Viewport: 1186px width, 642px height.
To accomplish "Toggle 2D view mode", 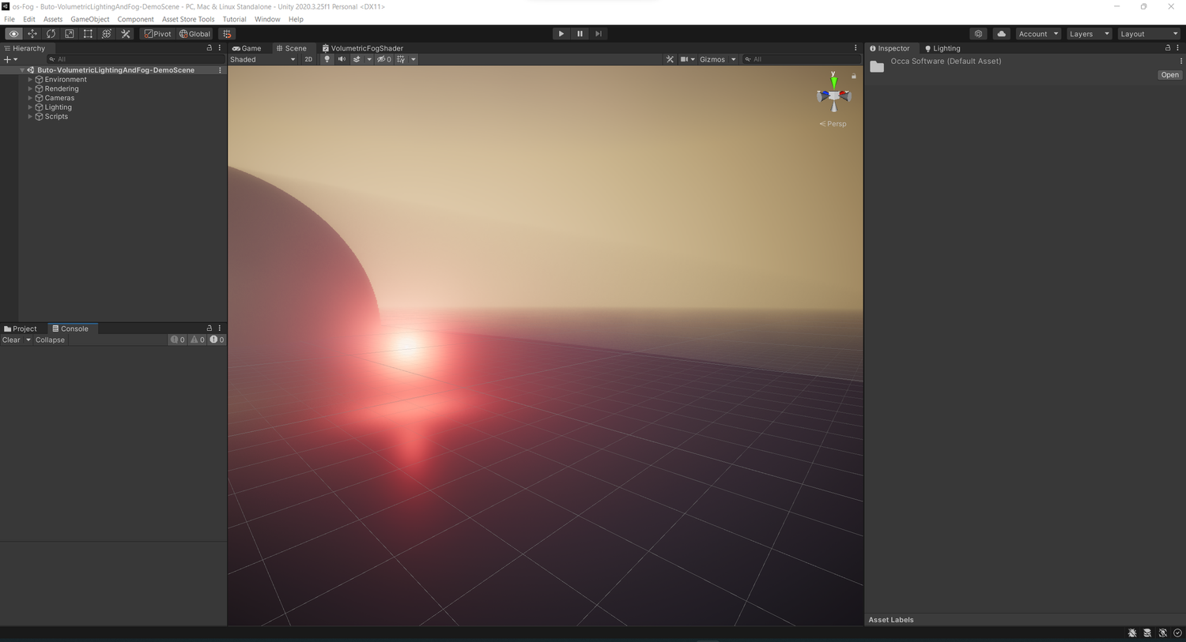I will click(308, 59).
